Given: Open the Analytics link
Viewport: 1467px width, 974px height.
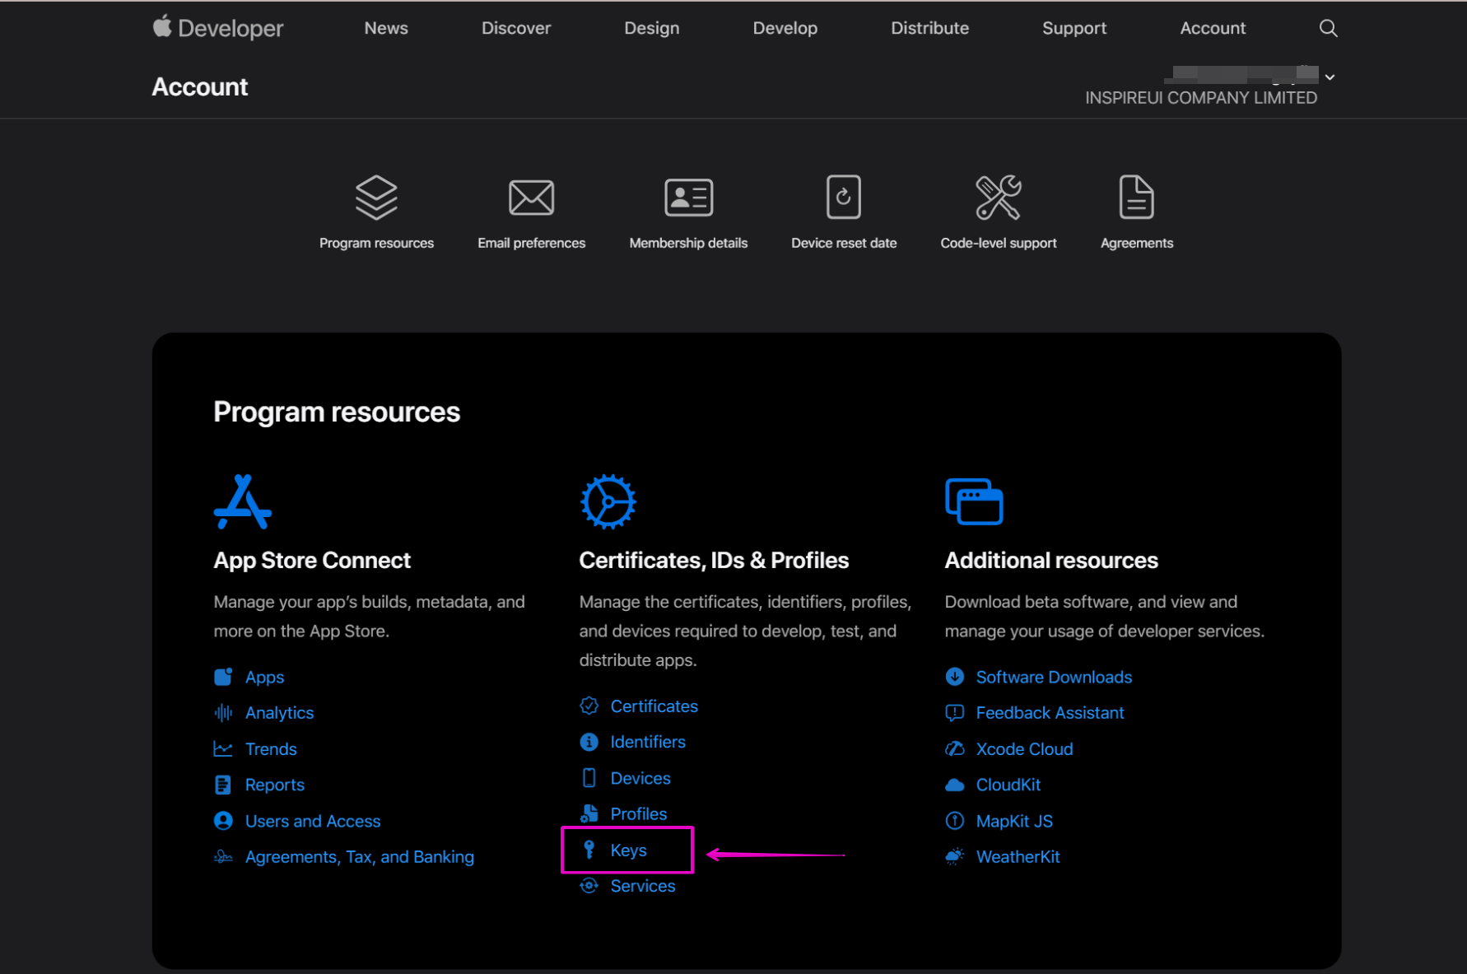Looking at the screenshot, I should point(279,713).
